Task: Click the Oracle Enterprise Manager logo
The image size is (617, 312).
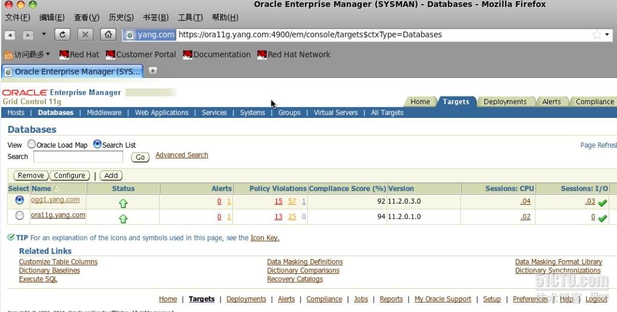Action: coord(62,92)
